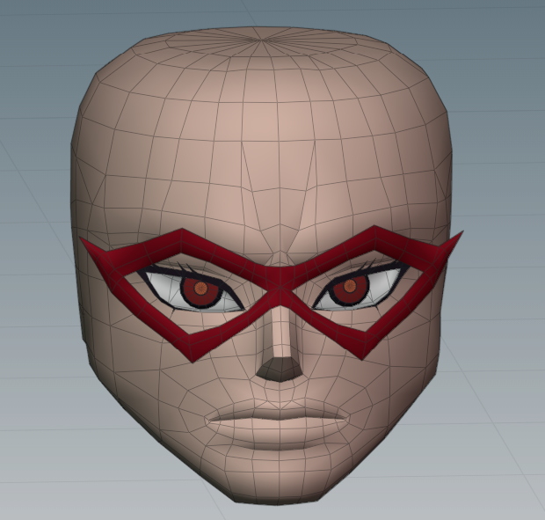Viewport: 545px width, 520px height.
Task: Select the nose tip on the head model
Action: coord(280,370)
